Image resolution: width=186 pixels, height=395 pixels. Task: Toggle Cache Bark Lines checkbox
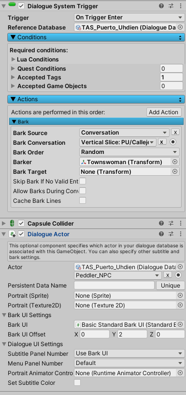(x=83, y=200)
